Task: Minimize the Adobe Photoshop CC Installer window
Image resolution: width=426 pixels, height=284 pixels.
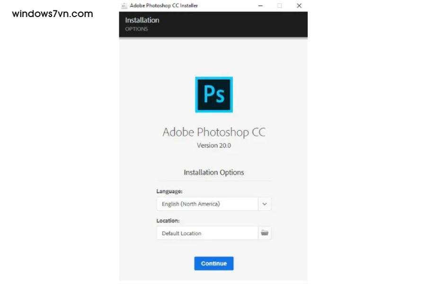Action: coord(260,6)
